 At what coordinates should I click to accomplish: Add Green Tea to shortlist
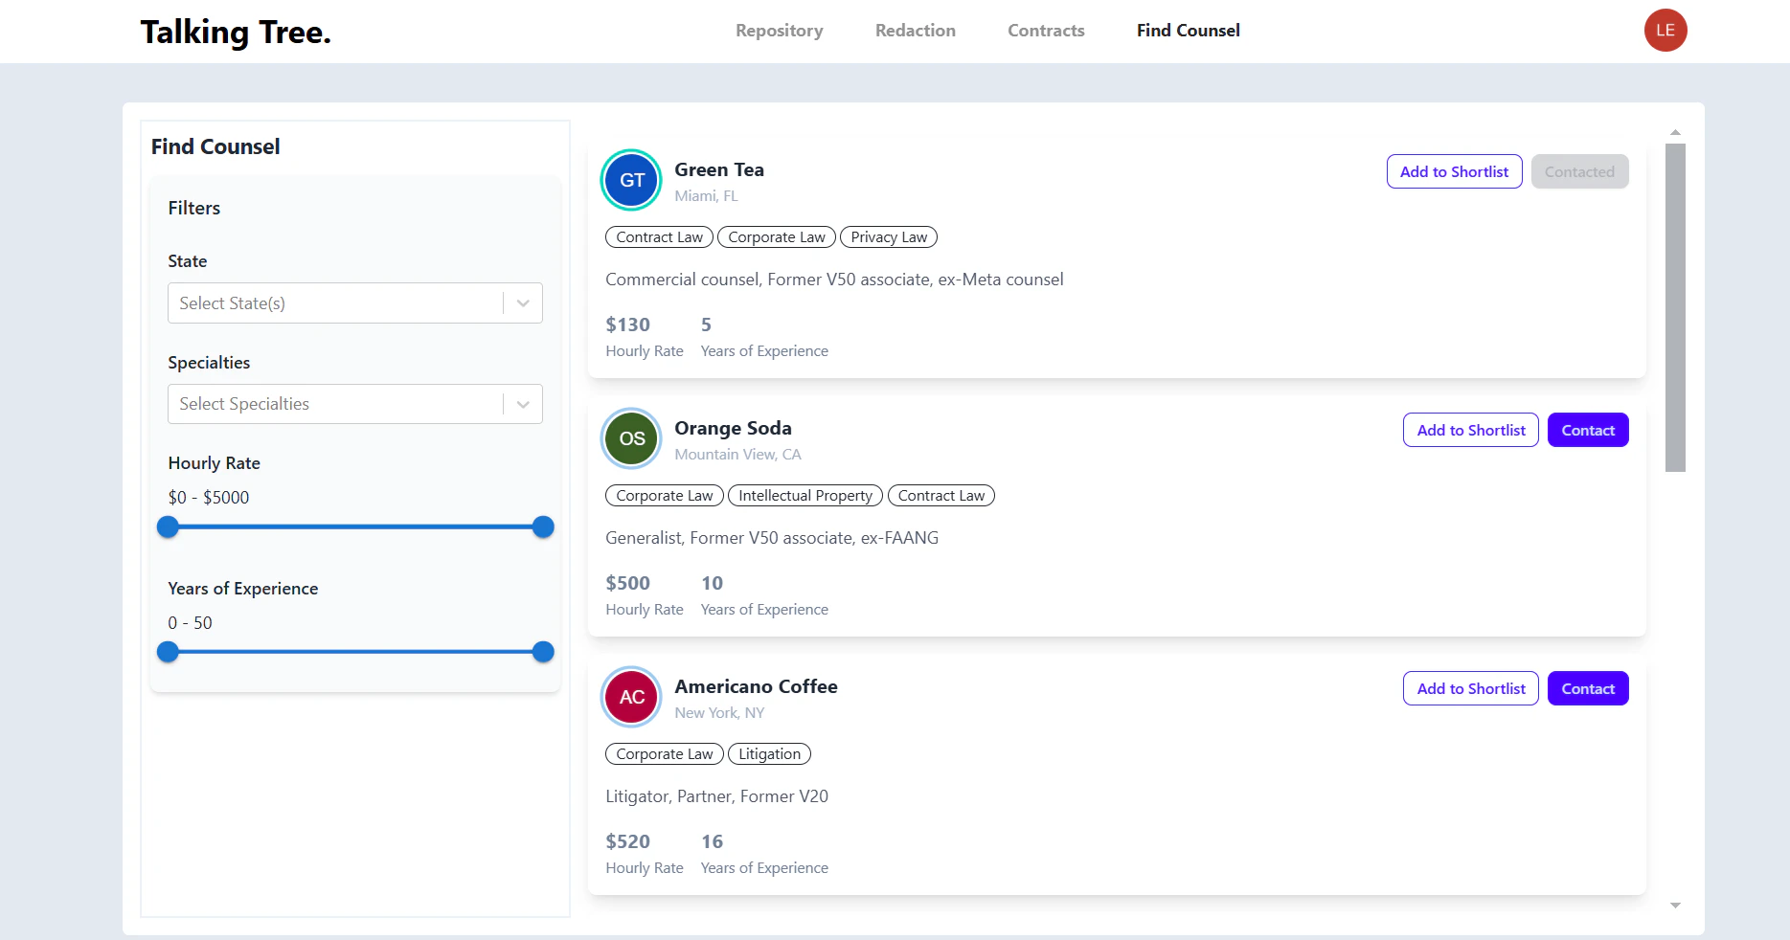click(1454, 171)
